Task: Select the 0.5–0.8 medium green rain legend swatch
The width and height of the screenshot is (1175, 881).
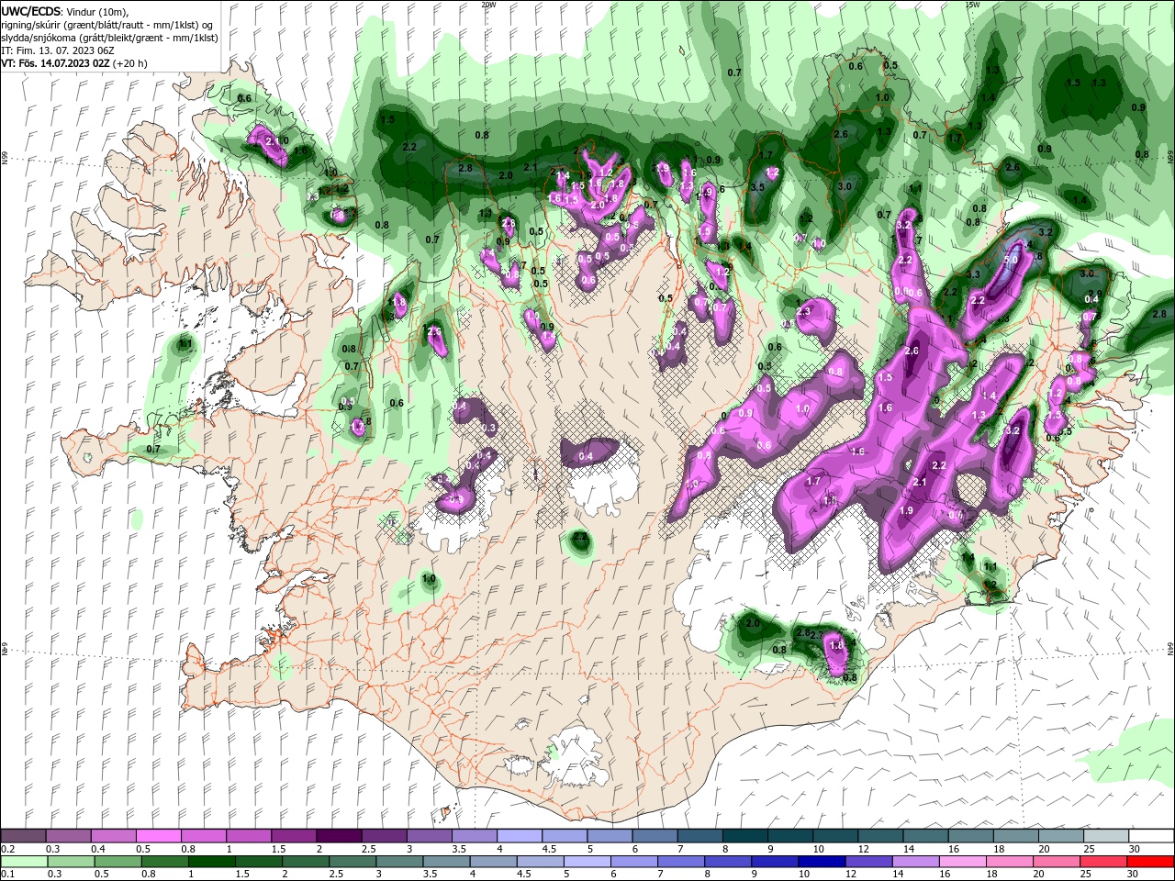Action: (118, 862)
